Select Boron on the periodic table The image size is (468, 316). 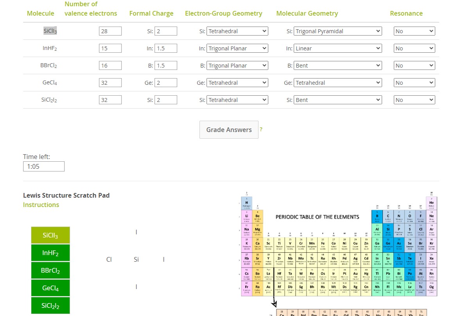[x=377, y=215]
